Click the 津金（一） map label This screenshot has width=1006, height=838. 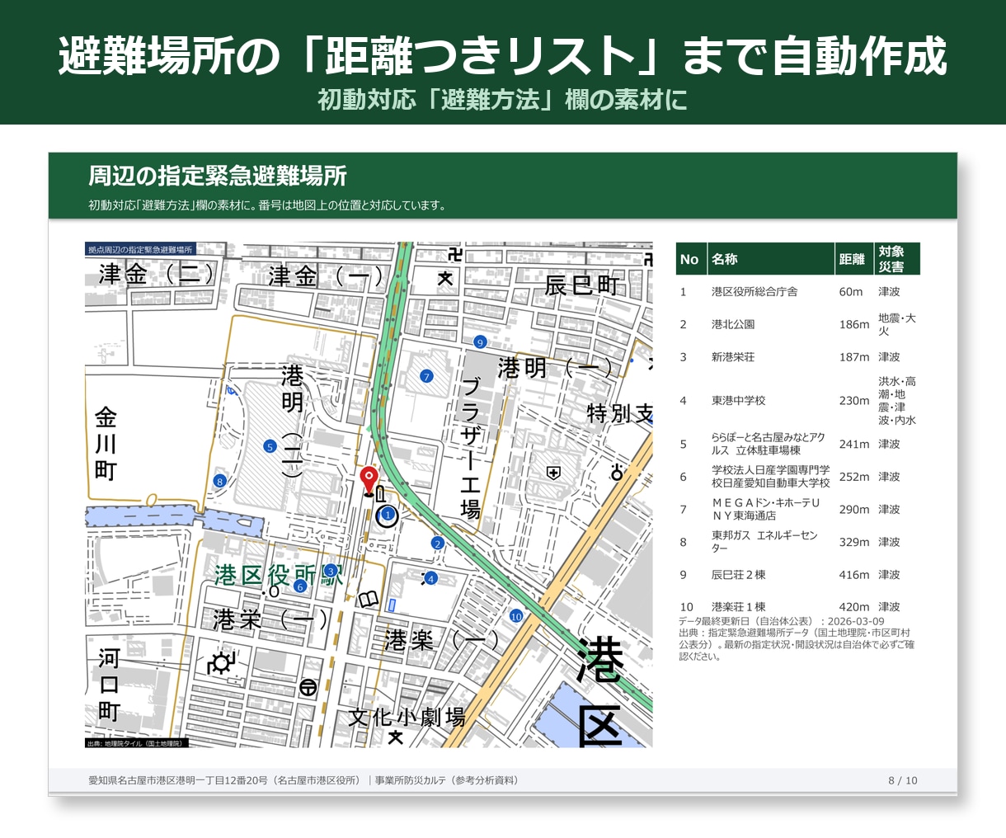[x=327, y=275]
